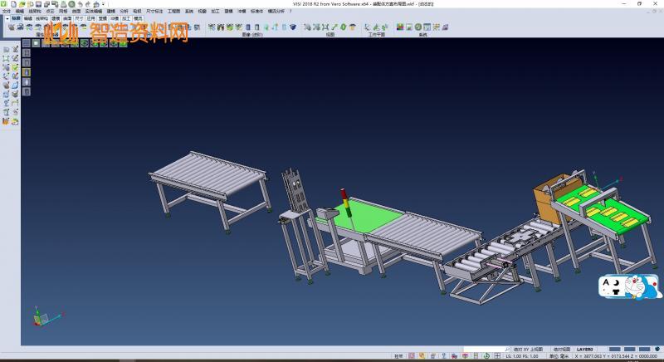Click the colorful palette icon in 系统 group
The height and width of the screenshot is (362, 664).
[399, 27]
